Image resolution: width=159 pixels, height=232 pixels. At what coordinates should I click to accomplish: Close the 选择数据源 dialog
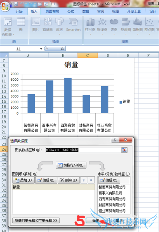[x=126, y=140]
